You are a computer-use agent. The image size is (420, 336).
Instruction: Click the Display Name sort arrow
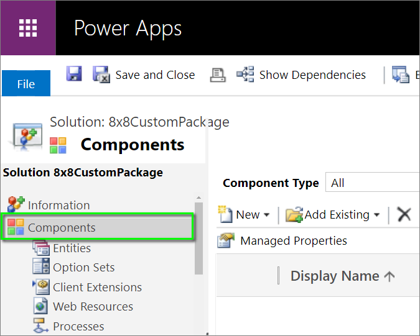(x=389, y=276)
